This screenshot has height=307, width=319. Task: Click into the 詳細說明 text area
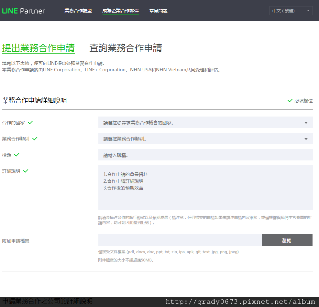point(205,188)
